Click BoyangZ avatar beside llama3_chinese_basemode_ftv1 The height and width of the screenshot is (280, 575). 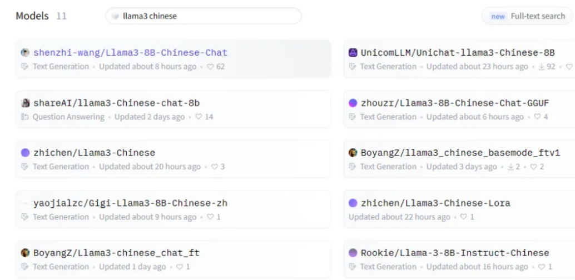(353, 153)
